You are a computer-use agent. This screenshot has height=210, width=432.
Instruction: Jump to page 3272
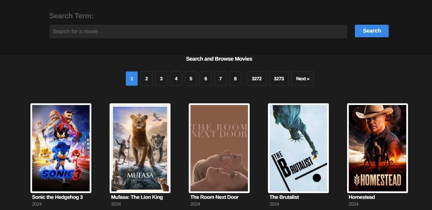tap(256, 79)
